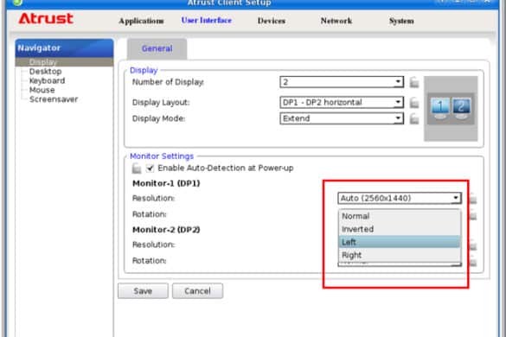Click the Monitor-1 (DP1) heading
The image size is (506, 337).
166,183
